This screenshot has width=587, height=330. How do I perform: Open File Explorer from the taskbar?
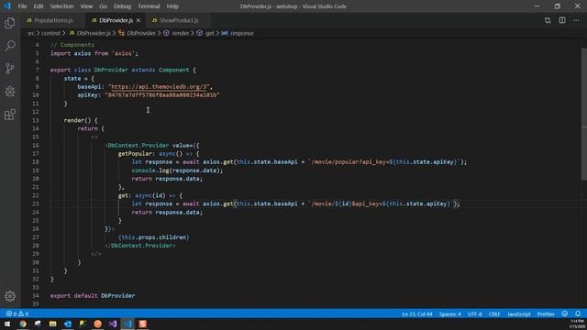pyautogui.click(x=53, y=324)
